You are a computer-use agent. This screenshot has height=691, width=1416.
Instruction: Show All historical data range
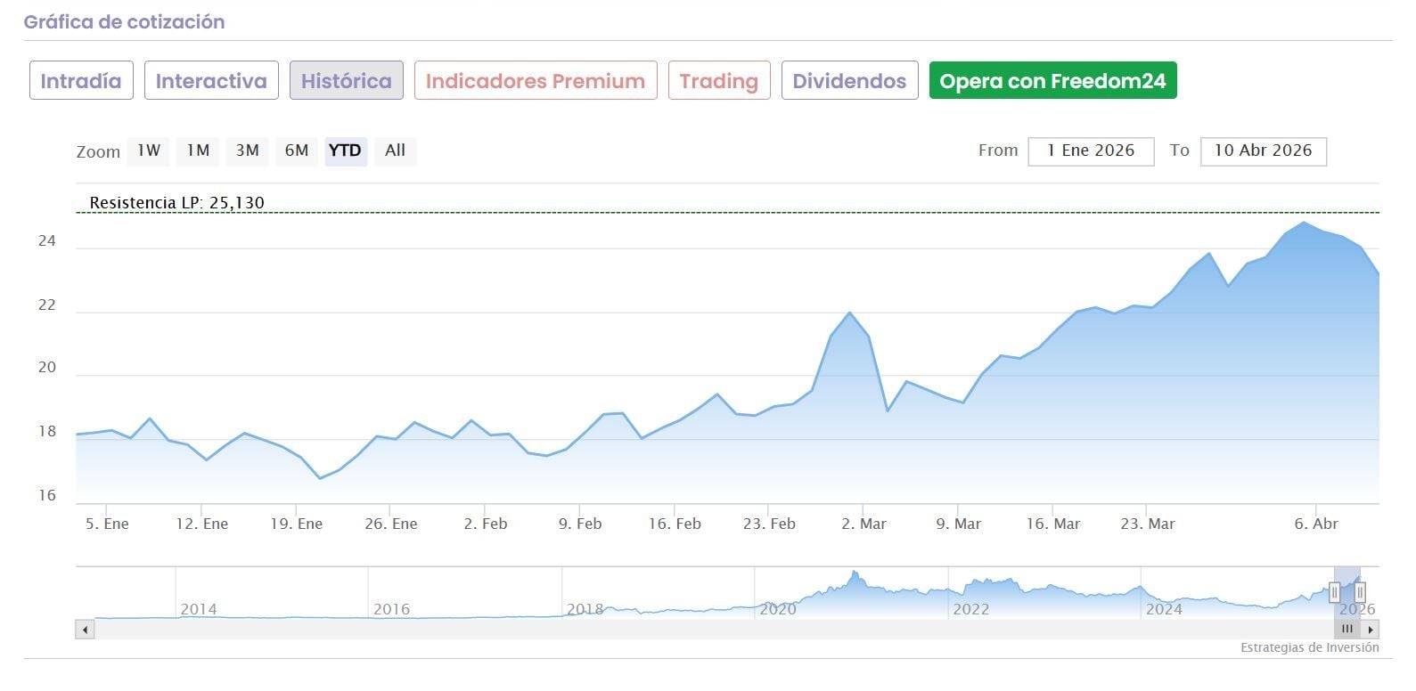395,150
